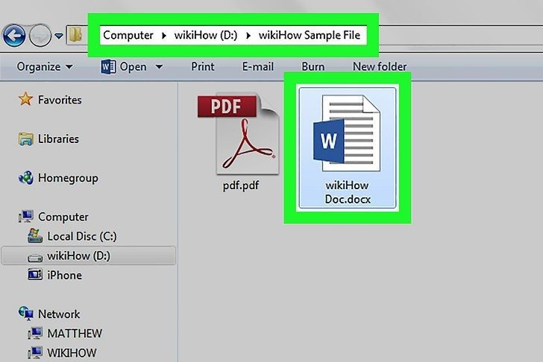Image resolution: width=543 pixels, height=362 pixels.
Task: Open the Organize dropdown menu
Action: [x=45, y=66]
